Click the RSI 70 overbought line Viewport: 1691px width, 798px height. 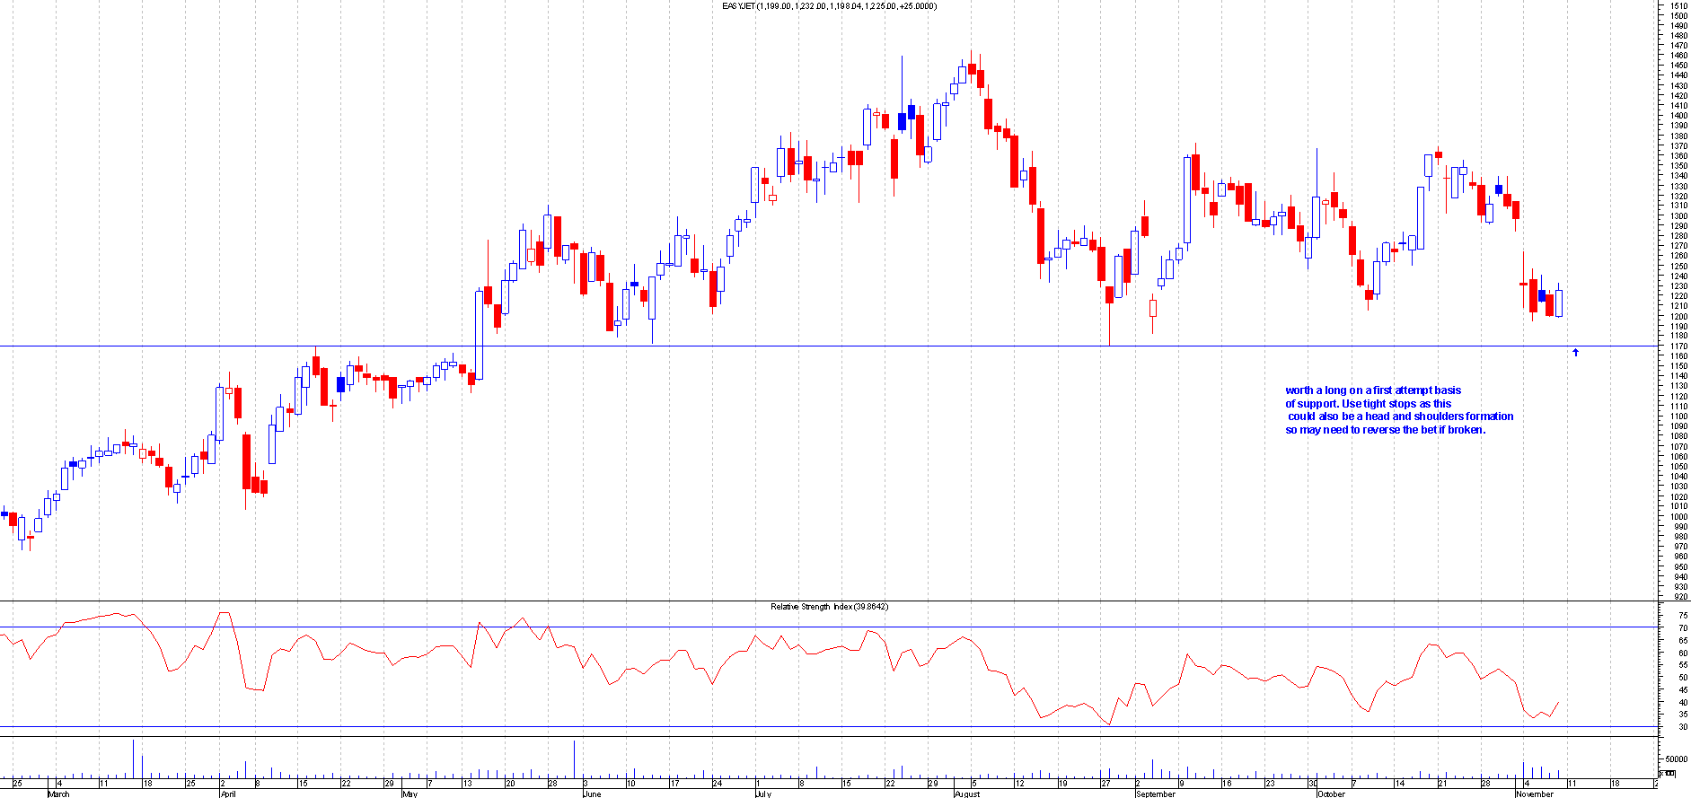coord(808,627)
